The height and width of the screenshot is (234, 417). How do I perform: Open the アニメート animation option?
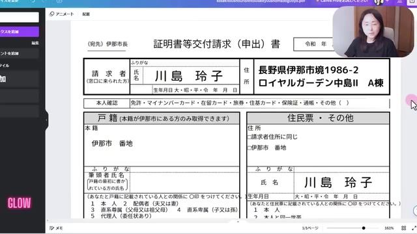tap(62, 14)
